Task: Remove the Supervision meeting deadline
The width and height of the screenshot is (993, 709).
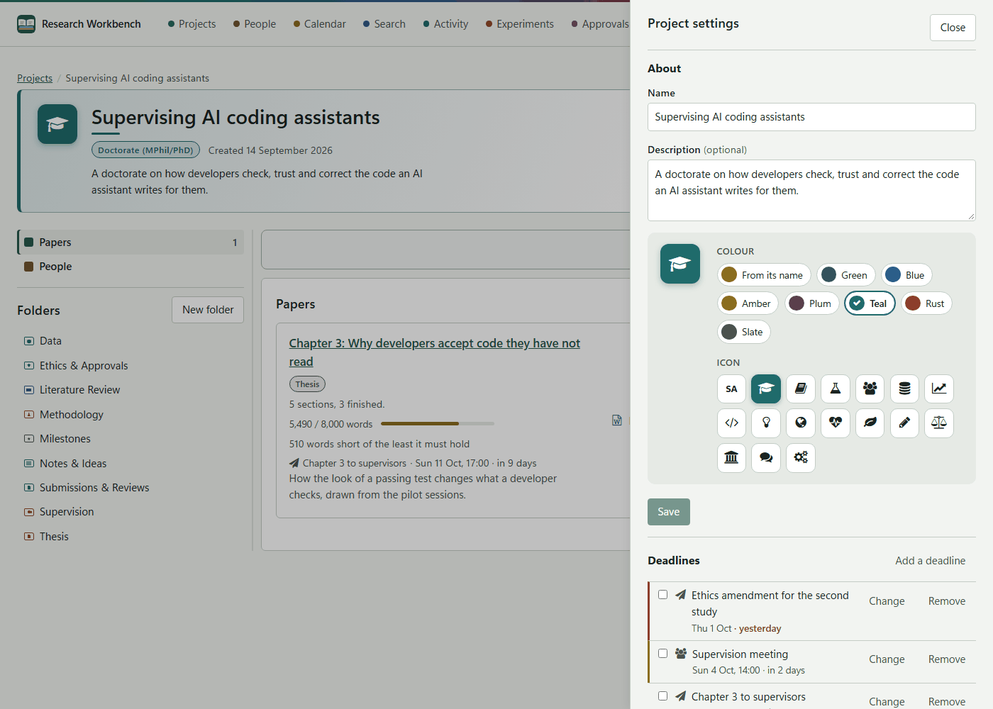Action: pyautogui.click(x=947, y=659)
